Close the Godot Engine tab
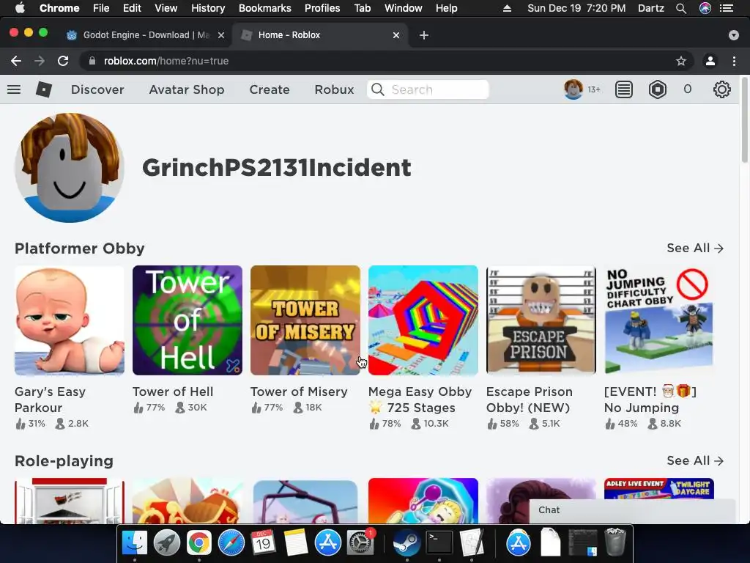750x563 pixels. point(221,35)
